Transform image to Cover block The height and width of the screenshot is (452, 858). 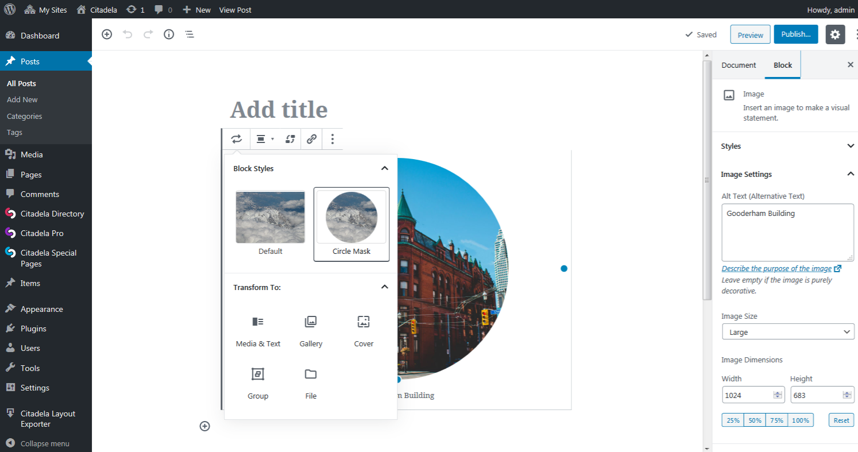click(364, 331)
